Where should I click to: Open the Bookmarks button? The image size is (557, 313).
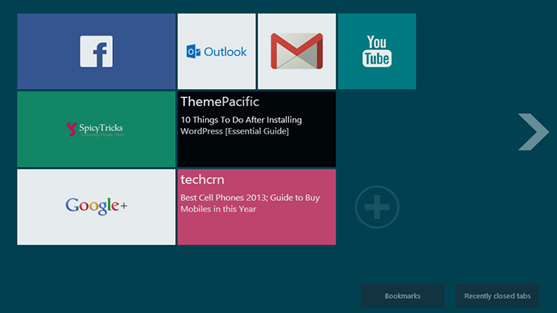click(x=403, y=296)
